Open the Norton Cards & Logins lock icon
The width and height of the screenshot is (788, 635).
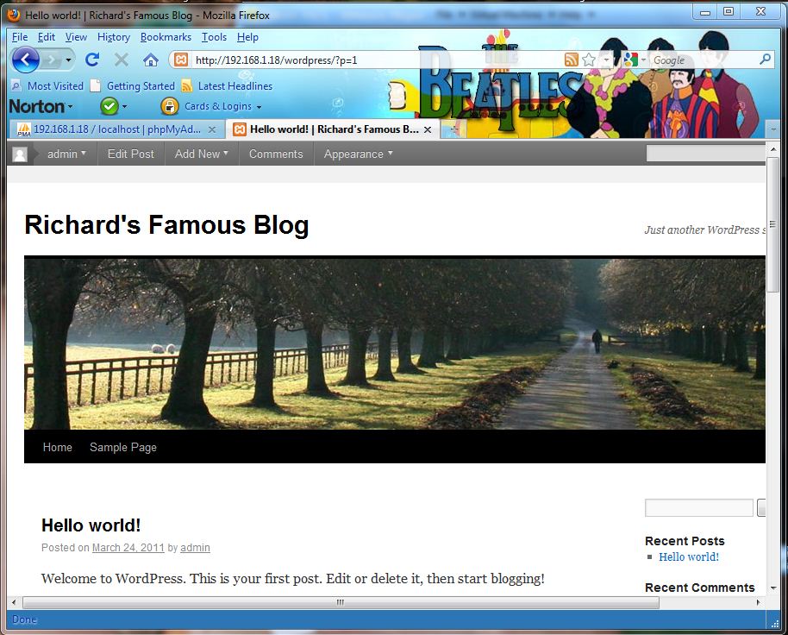(x=169, y=106)
